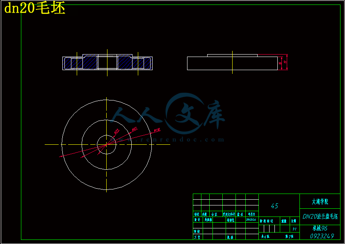This screenshot has height=244, width=345.
Task: Select the φ61 diameter dimension label
Action: (x=135, y=129)
